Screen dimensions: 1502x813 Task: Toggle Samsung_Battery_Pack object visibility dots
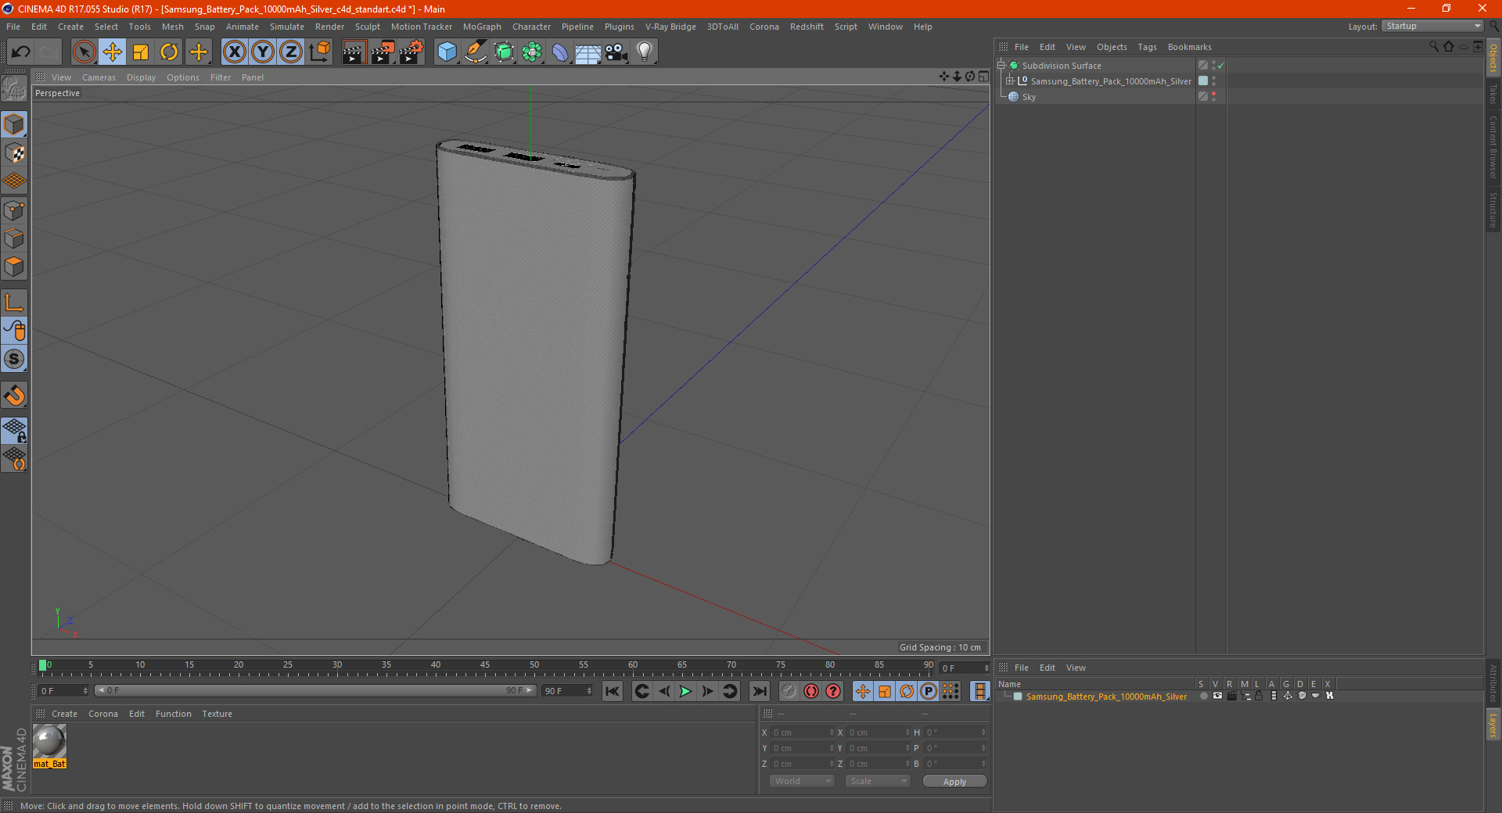pyautogui.click(x=1213, y=81)
